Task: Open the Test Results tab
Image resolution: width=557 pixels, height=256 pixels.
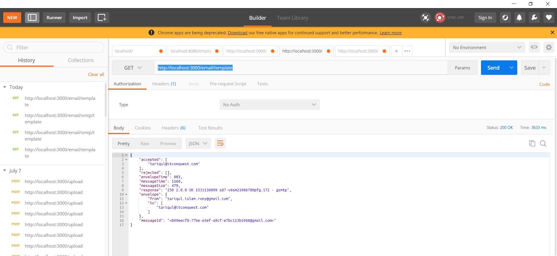Action: point(210,128)
